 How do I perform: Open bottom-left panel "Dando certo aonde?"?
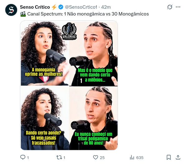click(45, 118)
